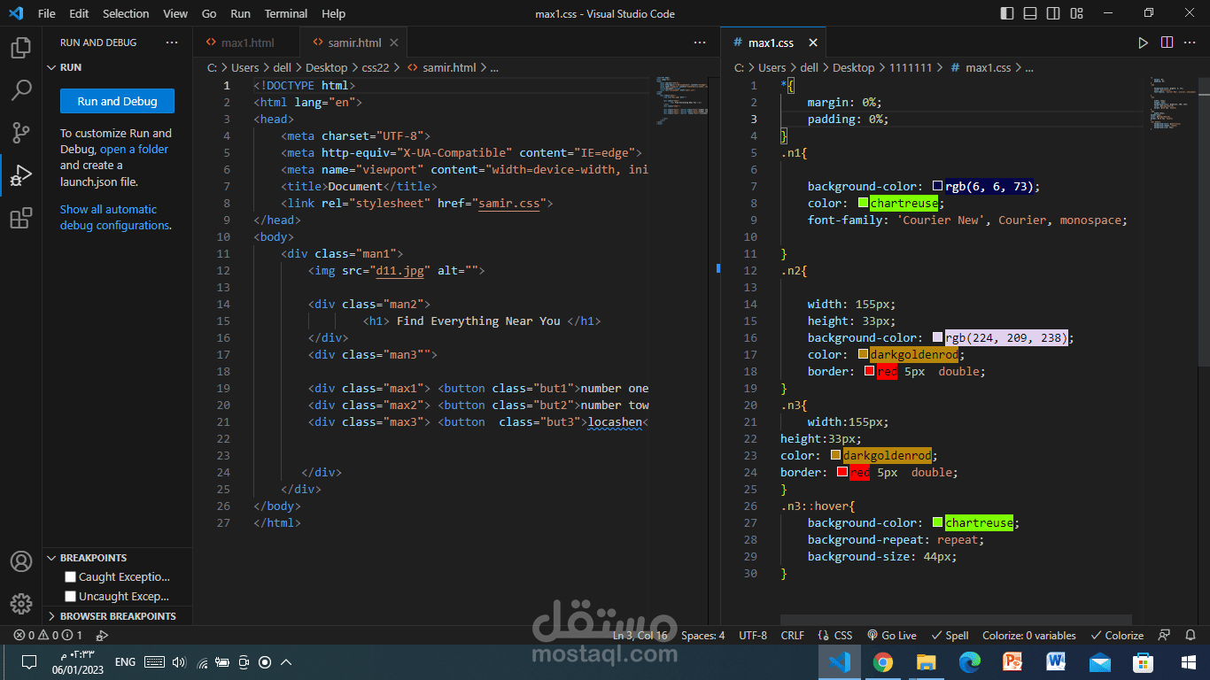Click css22 breadcrumb in left editor
This screenshot has height=680, width=1210.
click(376, 67)
